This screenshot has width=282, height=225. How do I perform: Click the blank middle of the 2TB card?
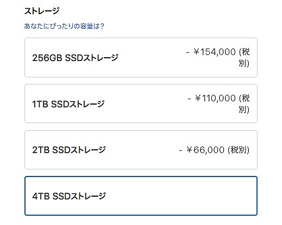tap(142, 150)
